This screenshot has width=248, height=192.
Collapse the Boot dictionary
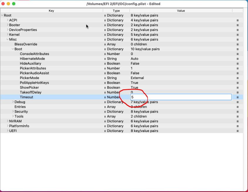[x=13, y=49]
